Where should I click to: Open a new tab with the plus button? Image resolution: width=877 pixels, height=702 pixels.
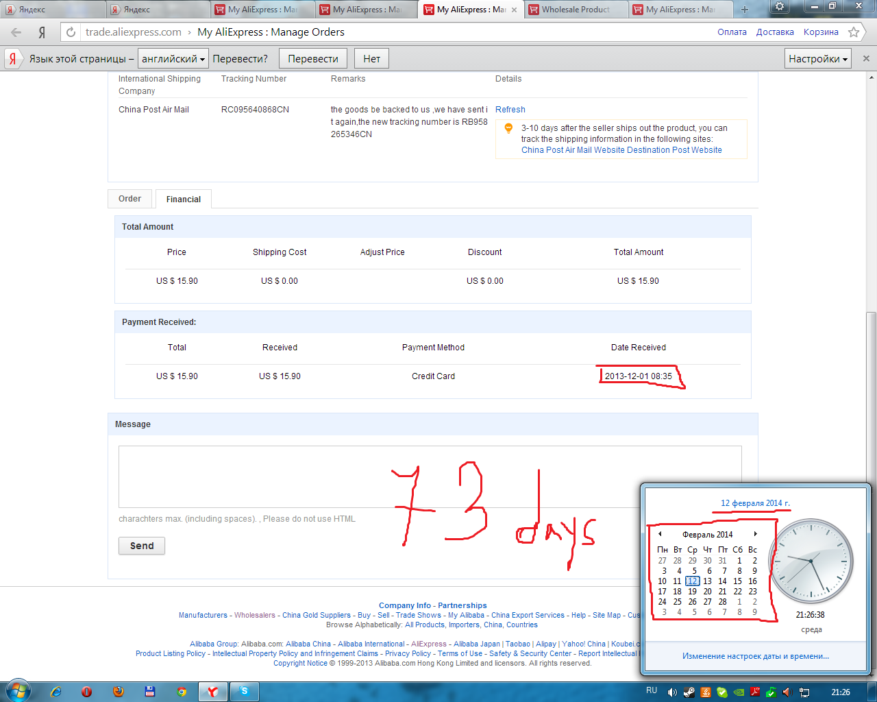[745, 10]
